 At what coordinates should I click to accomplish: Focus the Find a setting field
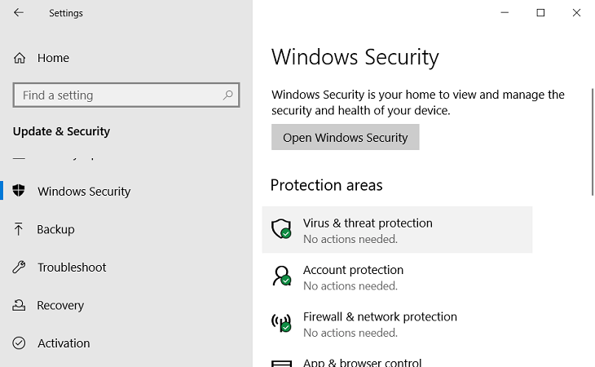(126, 95)
